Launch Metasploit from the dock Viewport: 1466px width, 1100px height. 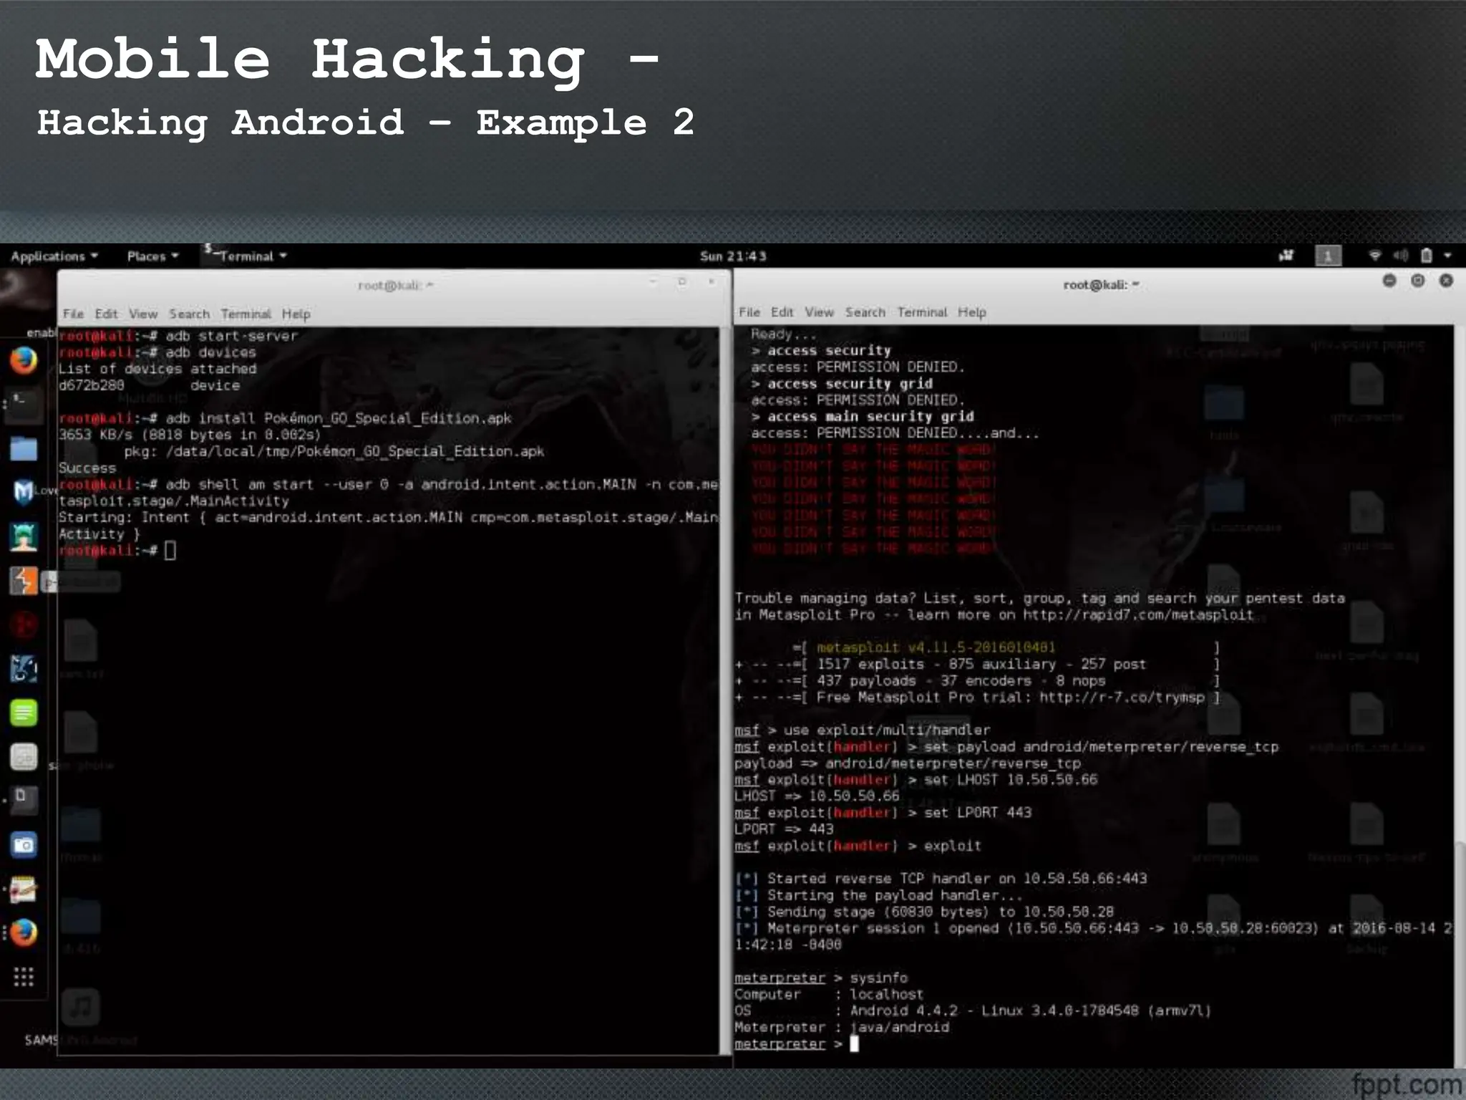tap(24, 493)
